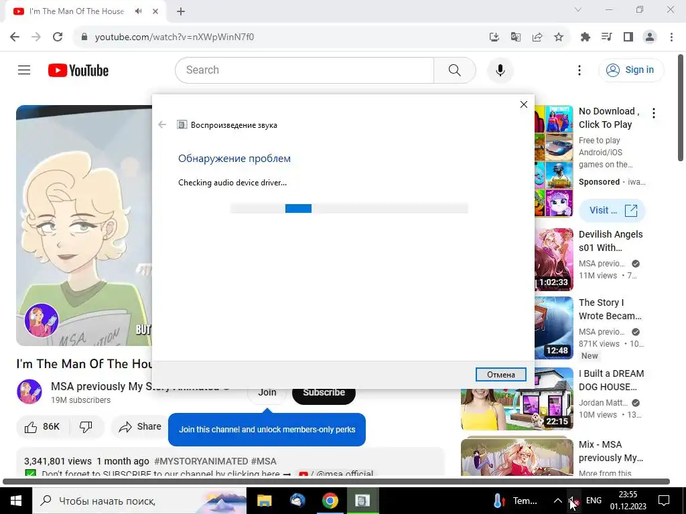Viewport: 686px width, 514px height.
Task: Click the channel watermark on the video
Action: (42, 321)
